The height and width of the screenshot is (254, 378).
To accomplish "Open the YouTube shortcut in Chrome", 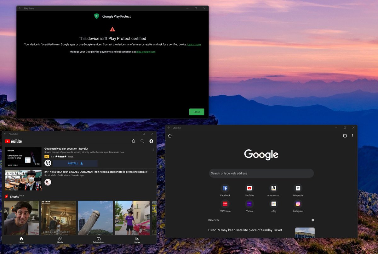I will tap(249, 190).
